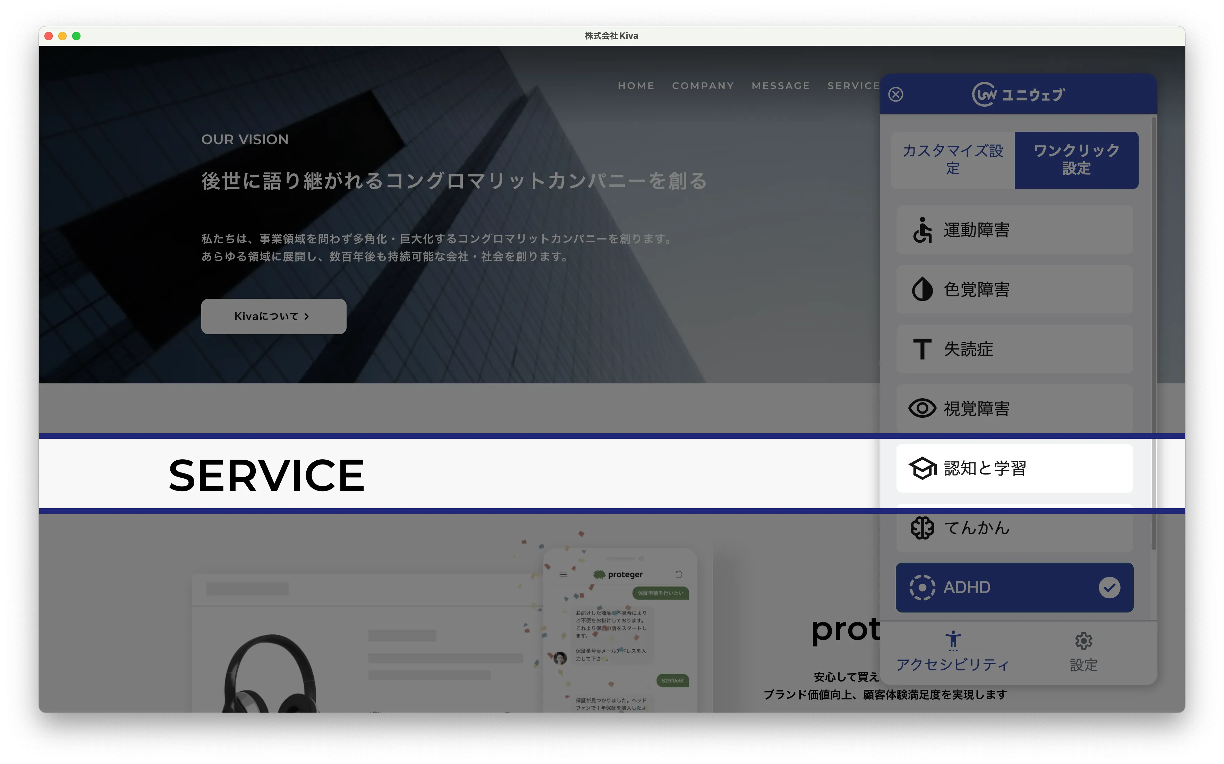Go to SERVICE in site navigation
1224x764 pixels.
coord(853,85)
